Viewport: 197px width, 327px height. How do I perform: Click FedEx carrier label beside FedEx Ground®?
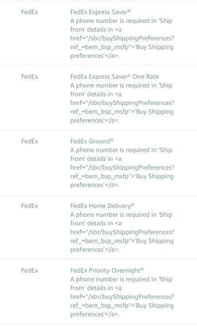(x=30, y=141)
